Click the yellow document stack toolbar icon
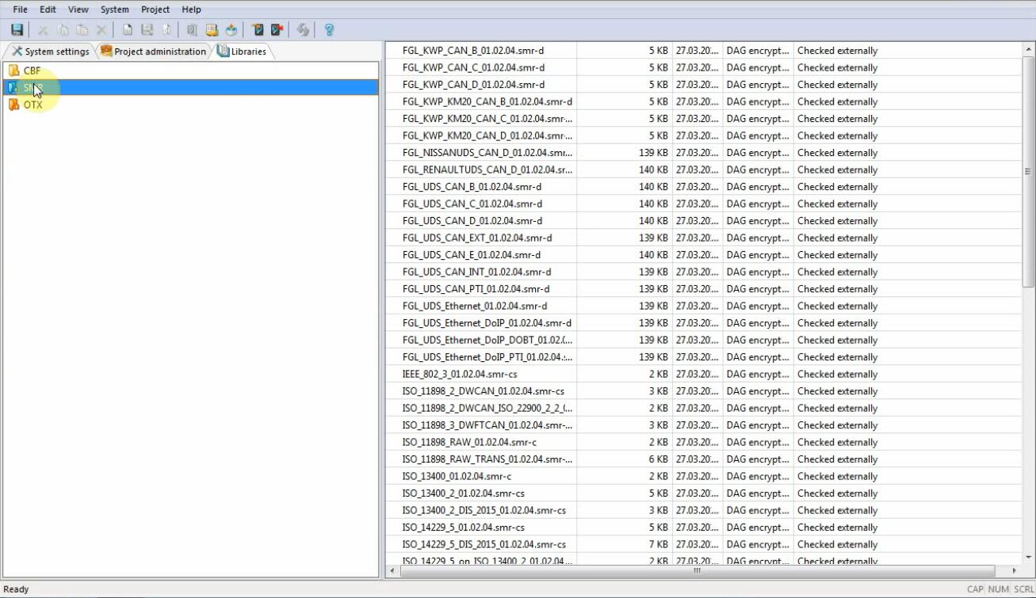This screenshot has width=1036, height=598. coord(212,30)
